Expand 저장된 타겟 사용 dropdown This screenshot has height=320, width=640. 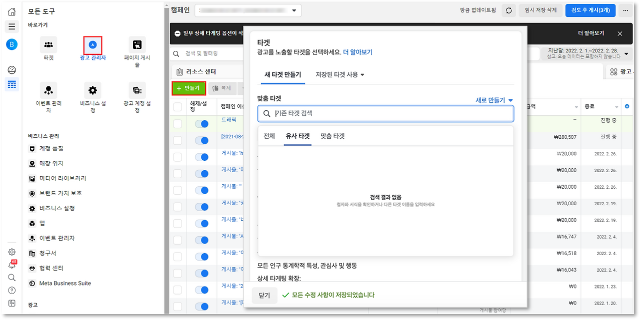click(x=340, y=74)
